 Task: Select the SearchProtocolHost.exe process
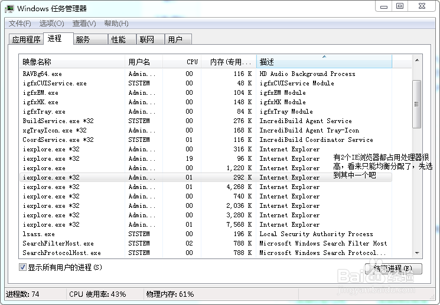[x=206, y=253]
